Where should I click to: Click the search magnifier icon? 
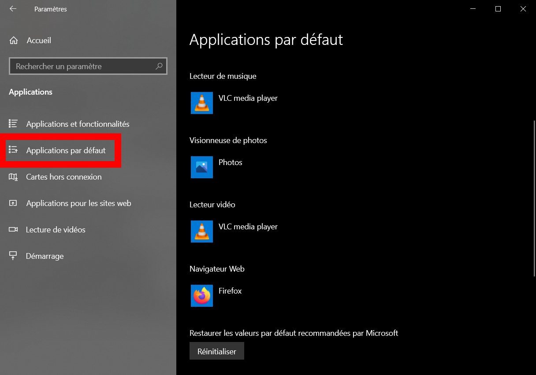point(159,66)
